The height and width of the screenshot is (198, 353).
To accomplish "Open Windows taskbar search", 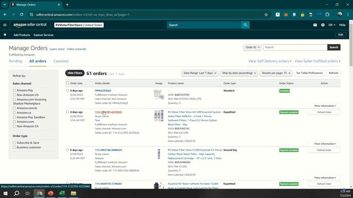I will [x=17, y=193].
